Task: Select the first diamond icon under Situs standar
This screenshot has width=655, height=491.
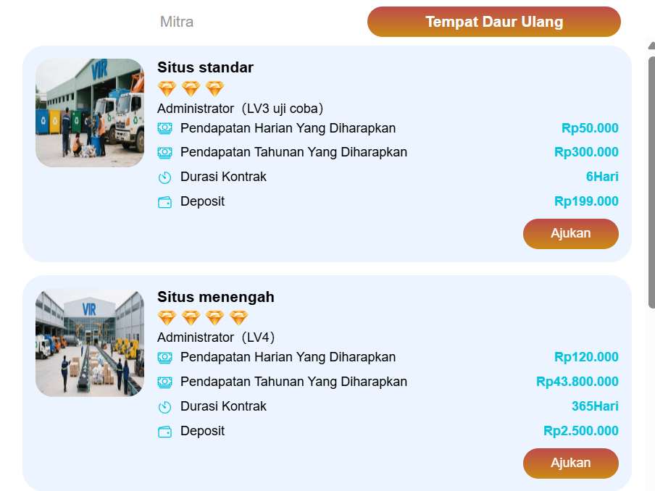Action: [x=167, y=88]
